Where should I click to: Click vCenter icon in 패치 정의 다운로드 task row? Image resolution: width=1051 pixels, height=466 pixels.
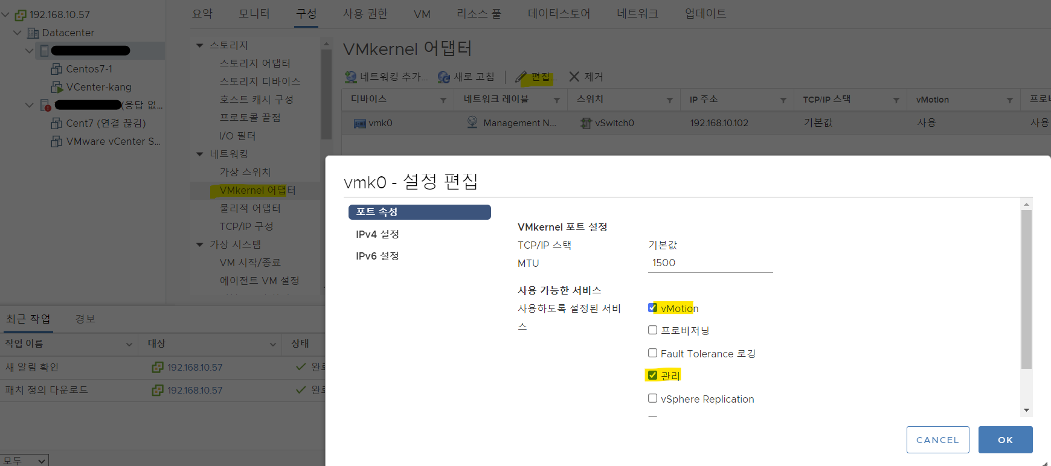click(x=158, y=390)
